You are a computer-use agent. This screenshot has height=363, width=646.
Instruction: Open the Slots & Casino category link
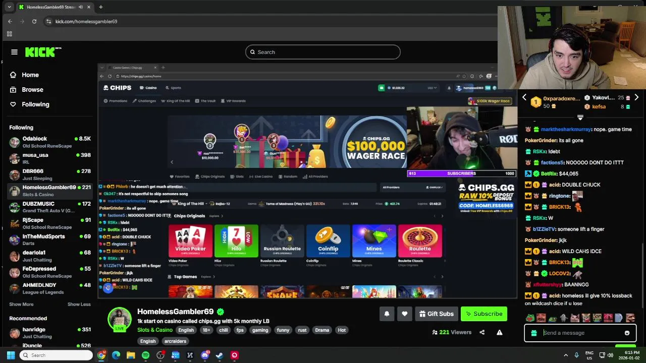click(x=155, y=330)
